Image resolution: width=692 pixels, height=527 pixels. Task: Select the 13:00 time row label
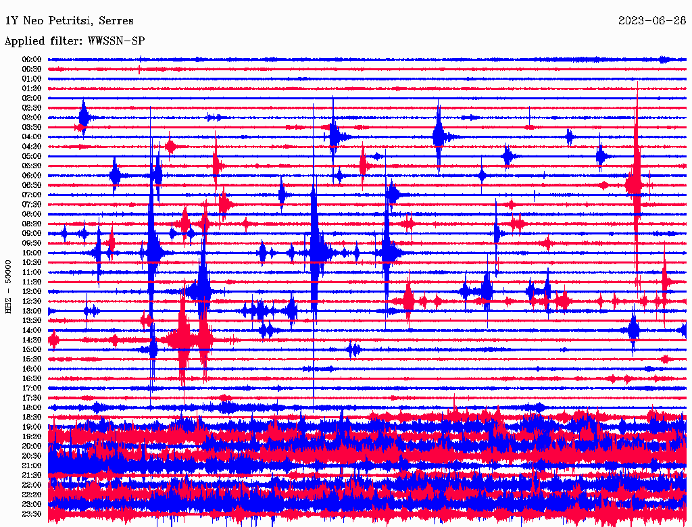pos(32,311)
